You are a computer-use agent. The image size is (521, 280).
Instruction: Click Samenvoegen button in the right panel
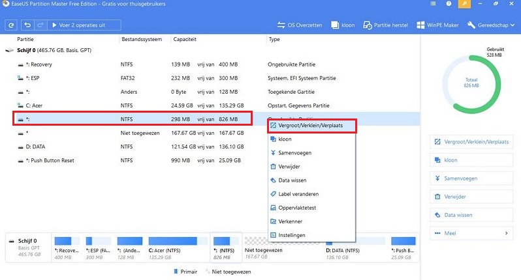coord(471,178)
